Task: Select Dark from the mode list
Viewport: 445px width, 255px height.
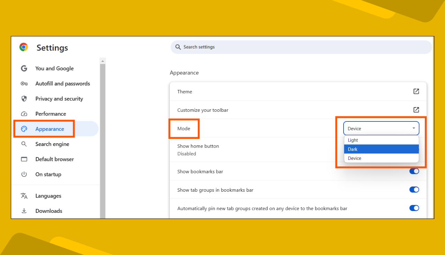Action: (x=381, y=149)
